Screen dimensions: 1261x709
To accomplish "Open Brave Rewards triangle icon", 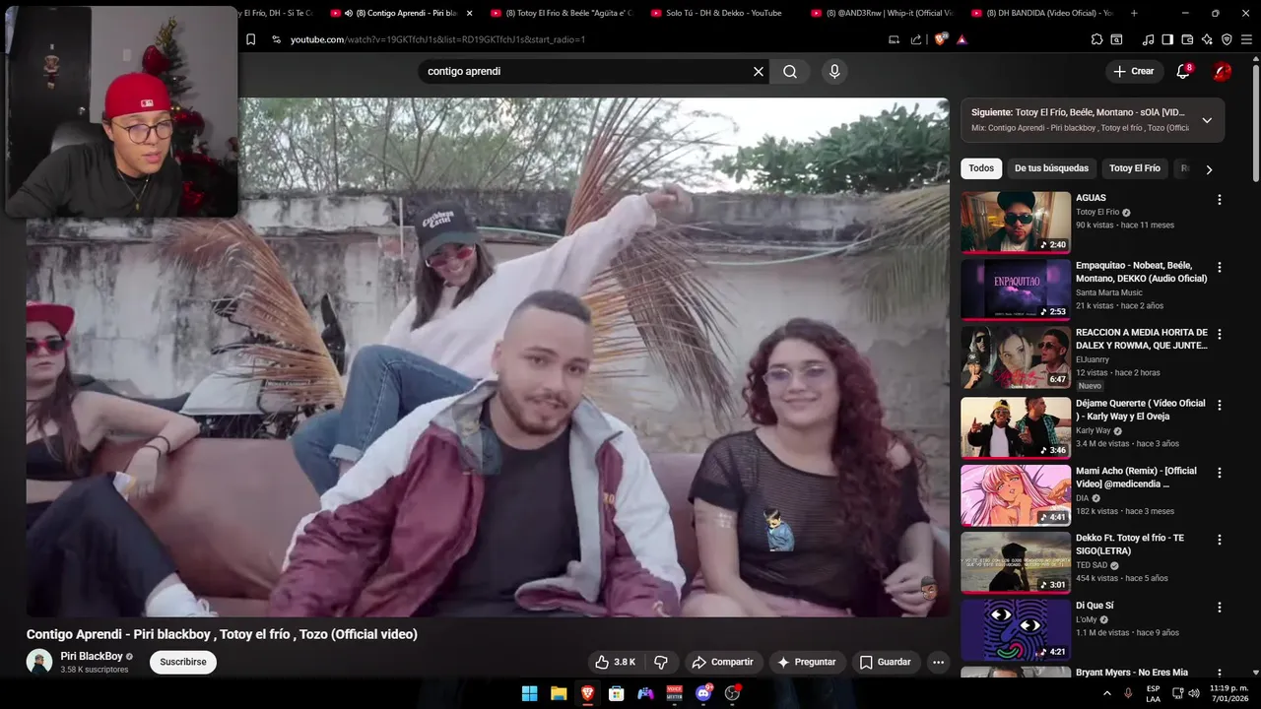I will tap(962, 39).
